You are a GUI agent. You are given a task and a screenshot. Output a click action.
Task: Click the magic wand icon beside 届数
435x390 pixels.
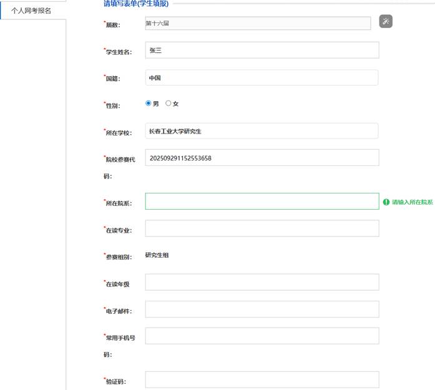[x=386, y=22]
